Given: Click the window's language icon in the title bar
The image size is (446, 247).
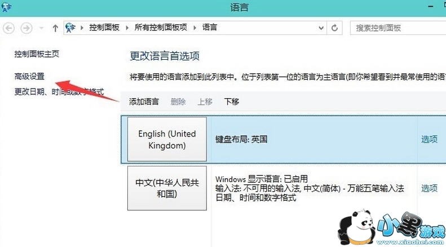Looking at the screenshot, I should pos(6,7).
